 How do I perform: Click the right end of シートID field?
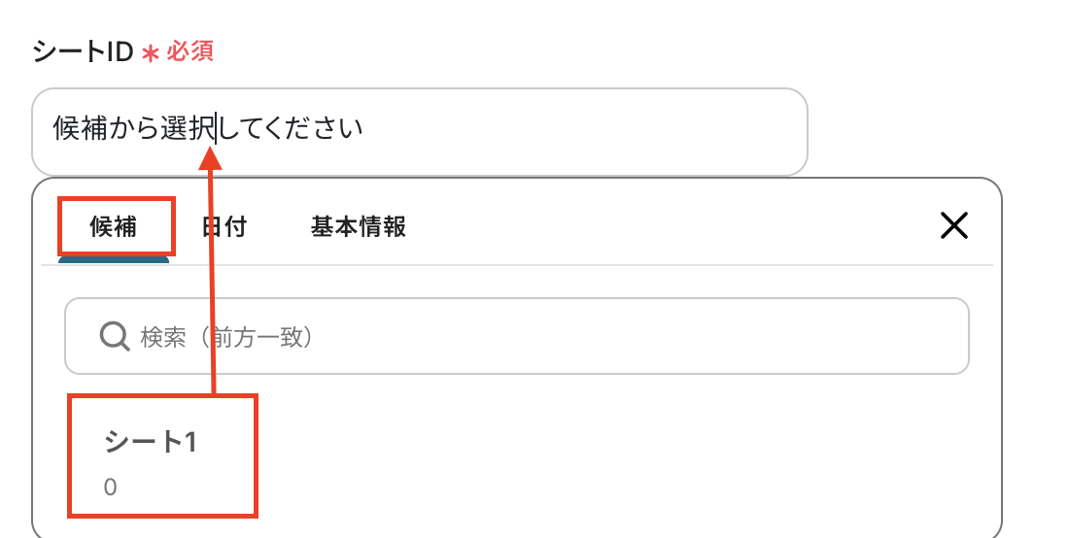coord(777,131)
